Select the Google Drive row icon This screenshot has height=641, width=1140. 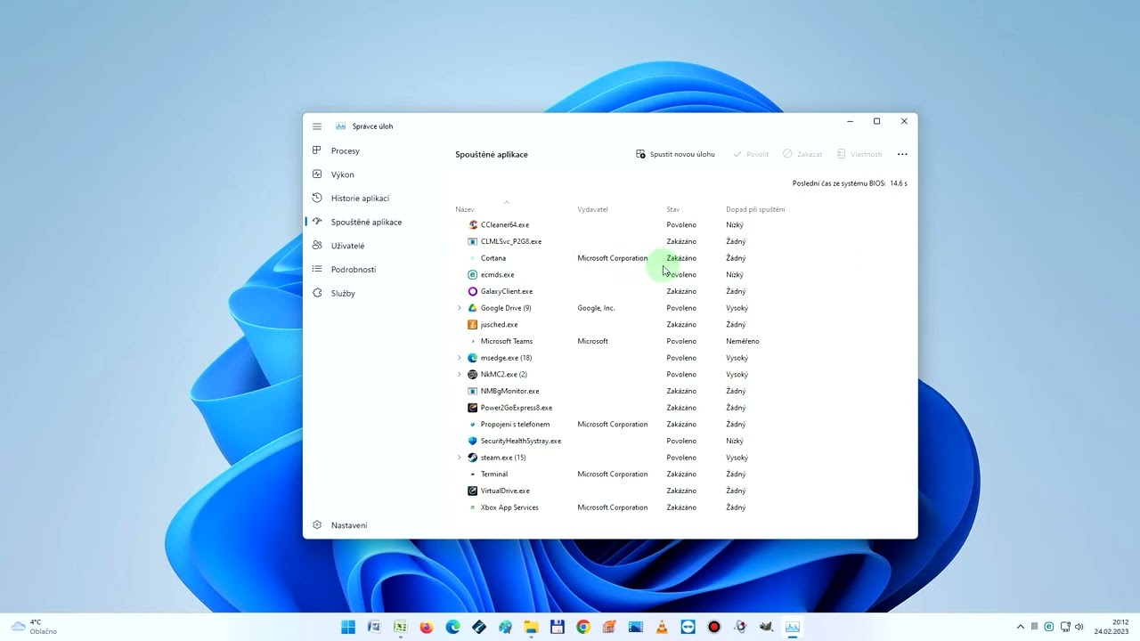473,308
